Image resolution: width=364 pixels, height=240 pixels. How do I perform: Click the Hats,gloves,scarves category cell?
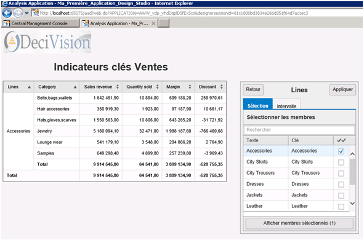click(57, 120)
